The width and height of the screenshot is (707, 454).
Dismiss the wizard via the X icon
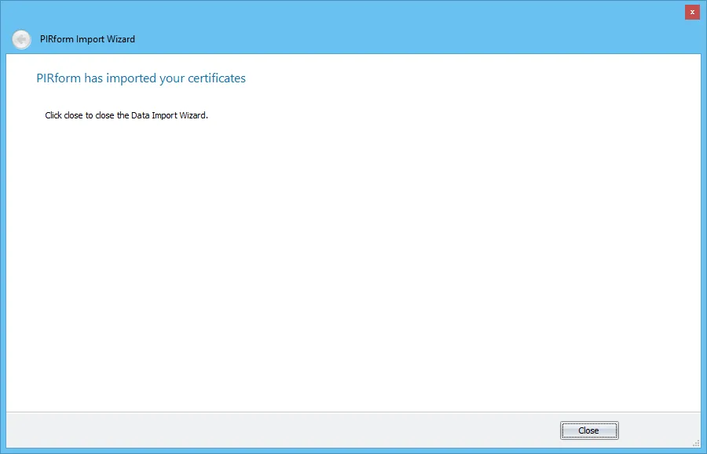coord(692,12)
